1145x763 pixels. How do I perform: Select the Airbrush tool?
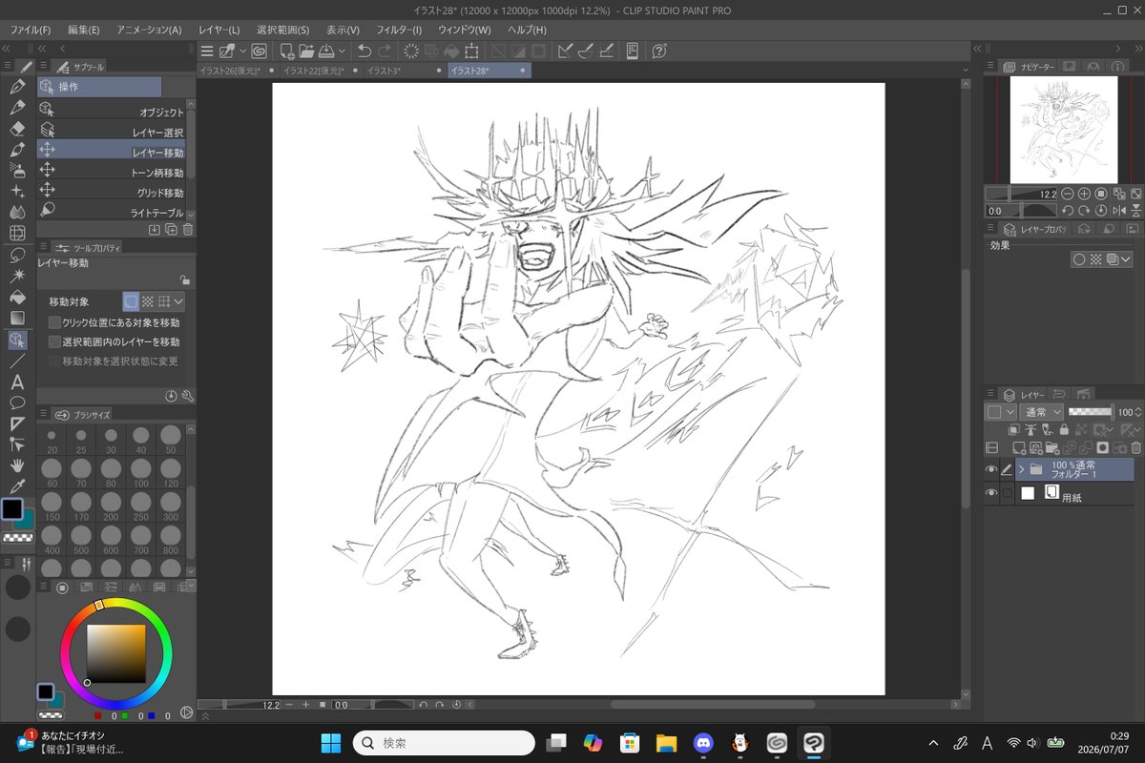(17, 170)
